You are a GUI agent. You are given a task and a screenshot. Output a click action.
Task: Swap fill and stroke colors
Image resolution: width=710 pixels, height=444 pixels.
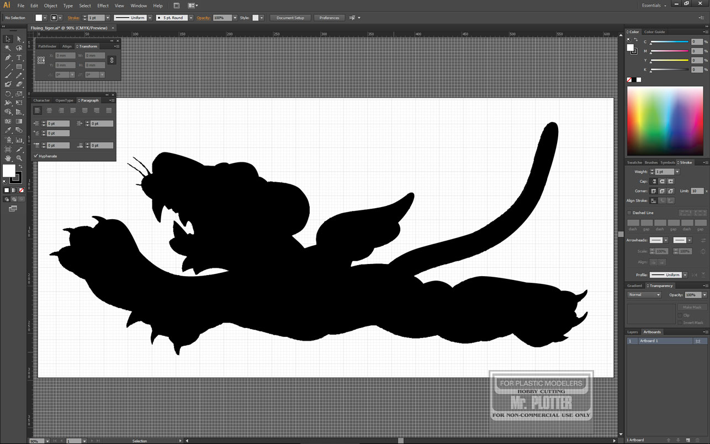[x=20, y=166]
